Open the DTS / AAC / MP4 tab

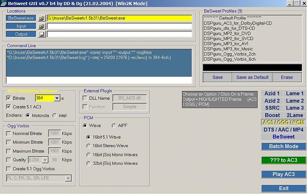(x=284, y=130)
